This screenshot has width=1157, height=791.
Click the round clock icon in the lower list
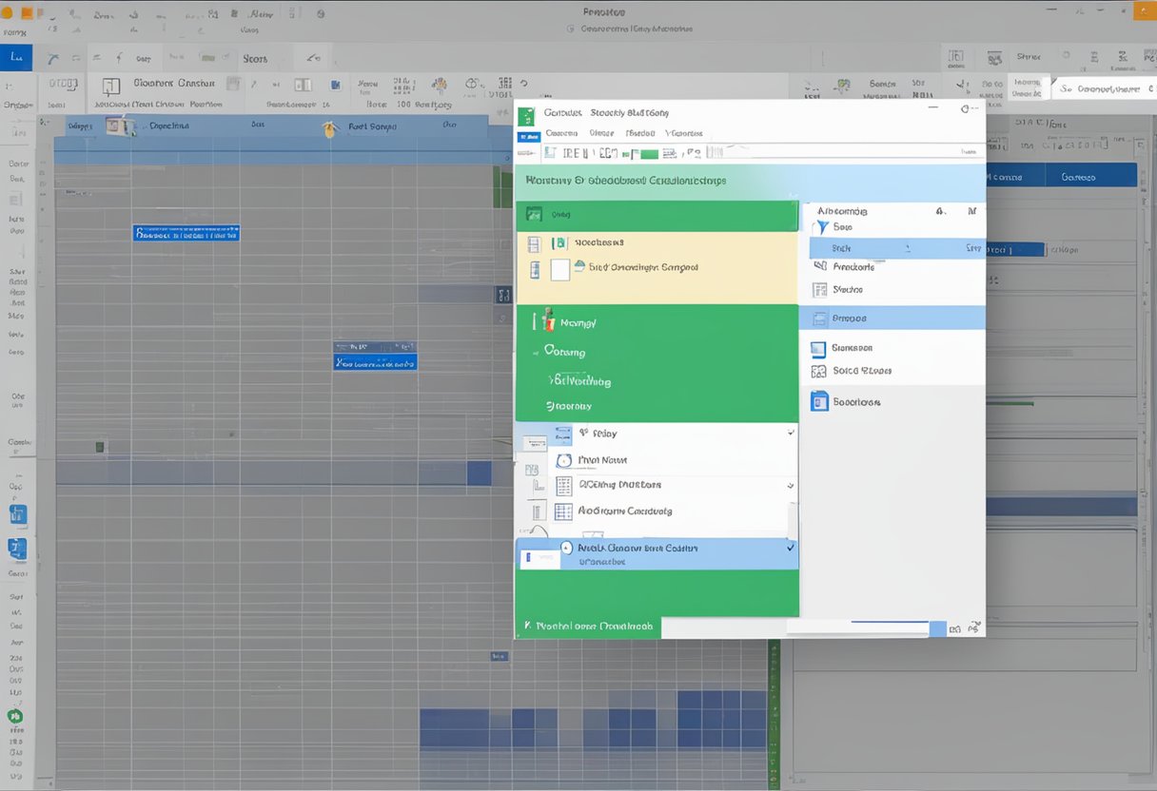click(x=562, y=460)
